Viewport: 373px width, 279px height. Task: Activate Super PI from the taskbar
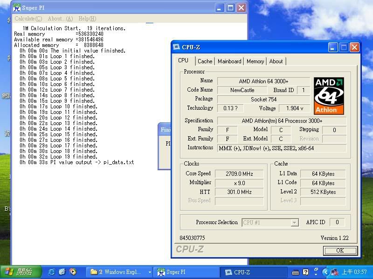(x=186, y=272)
